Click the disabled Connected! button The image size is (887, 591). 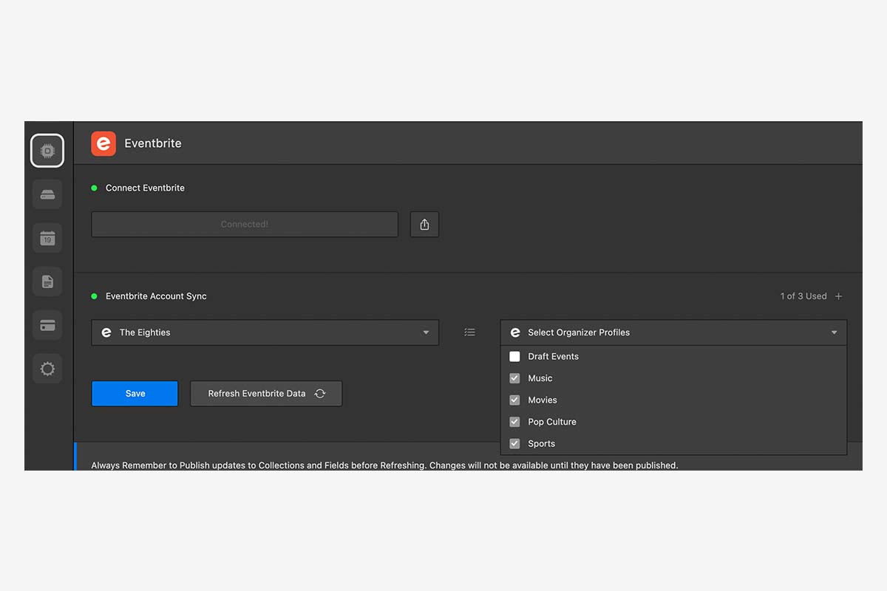point(245,225)
